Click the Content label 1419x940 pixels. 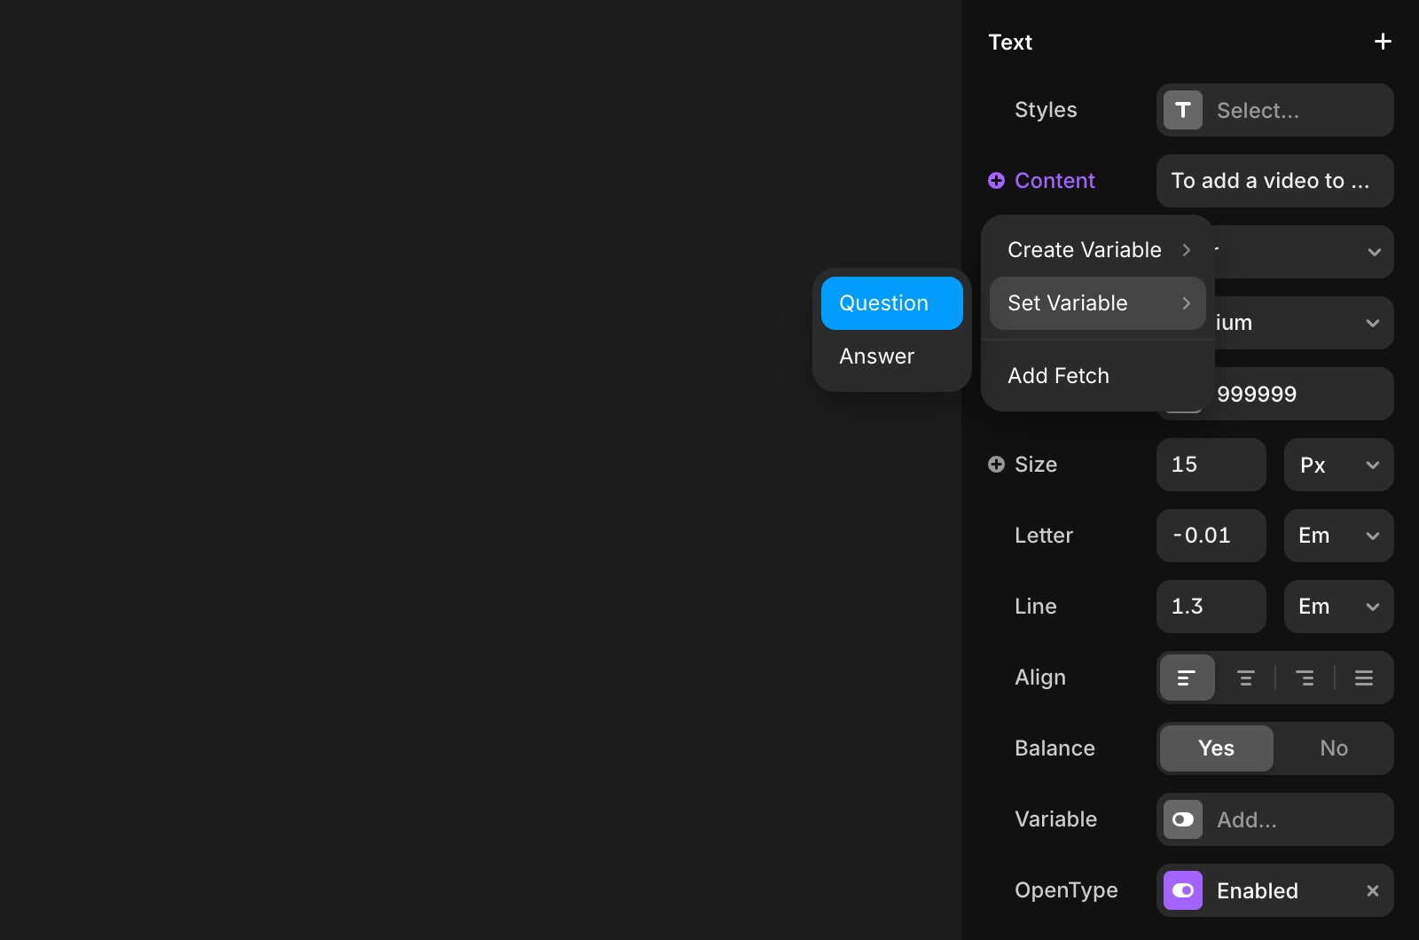pyautogui.click(x=1054, y=181)
